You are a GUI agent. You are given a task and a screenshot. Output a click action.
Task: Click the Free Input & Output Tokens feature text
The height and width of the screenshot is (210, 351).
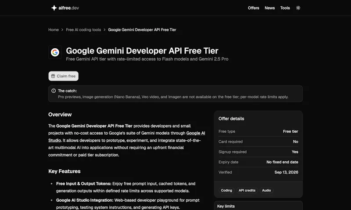pyautogui.click(x=84, y=184)
